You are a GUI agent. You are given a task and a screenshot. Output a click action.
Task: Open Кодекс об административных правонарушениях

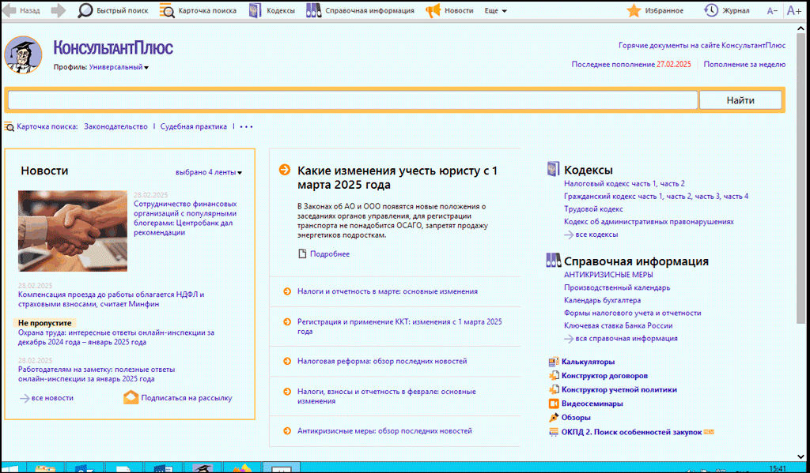tap(649, 222)
